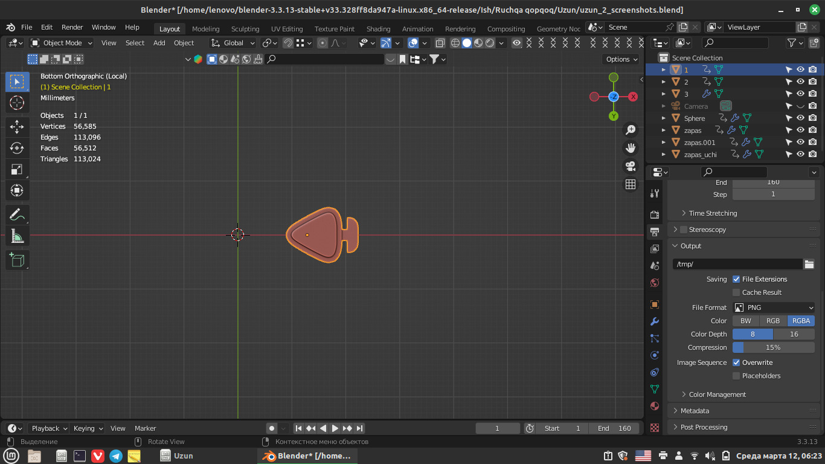Browse output path folder icon
Viewport: 825px width, 464px height.
(x=809, y=264)
